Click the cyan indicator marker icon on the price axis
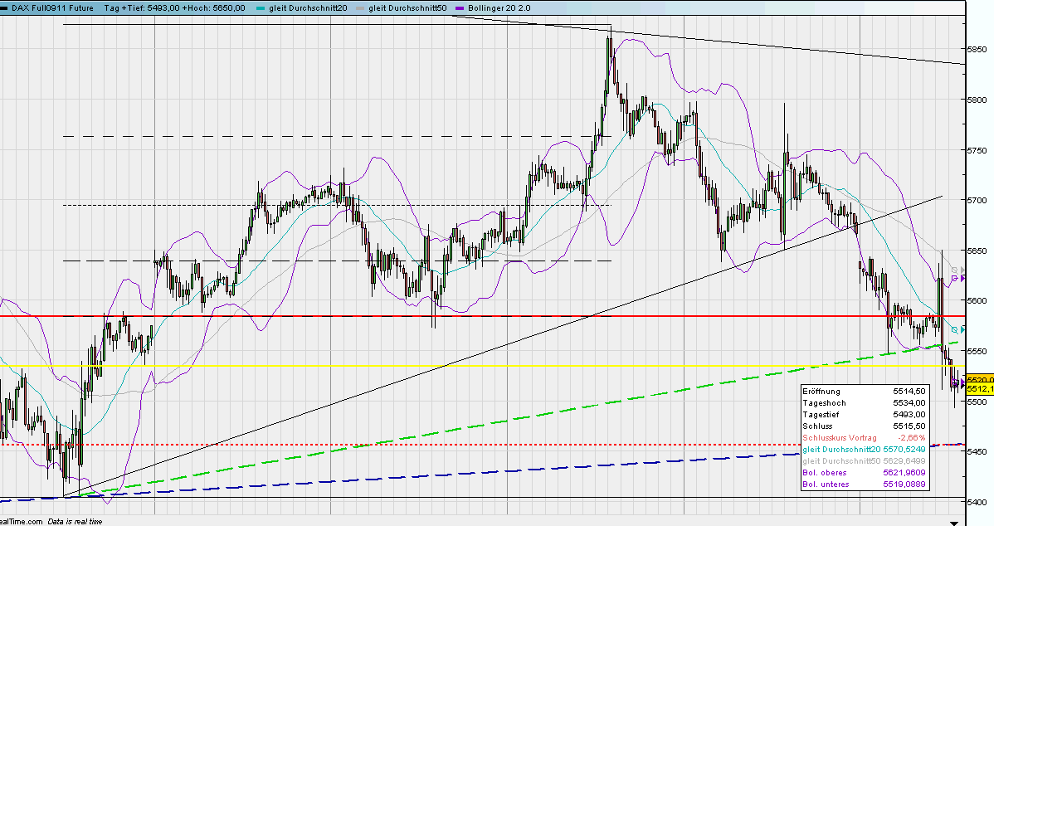This screenshot has width=1062, height=818. coord(955,329)
